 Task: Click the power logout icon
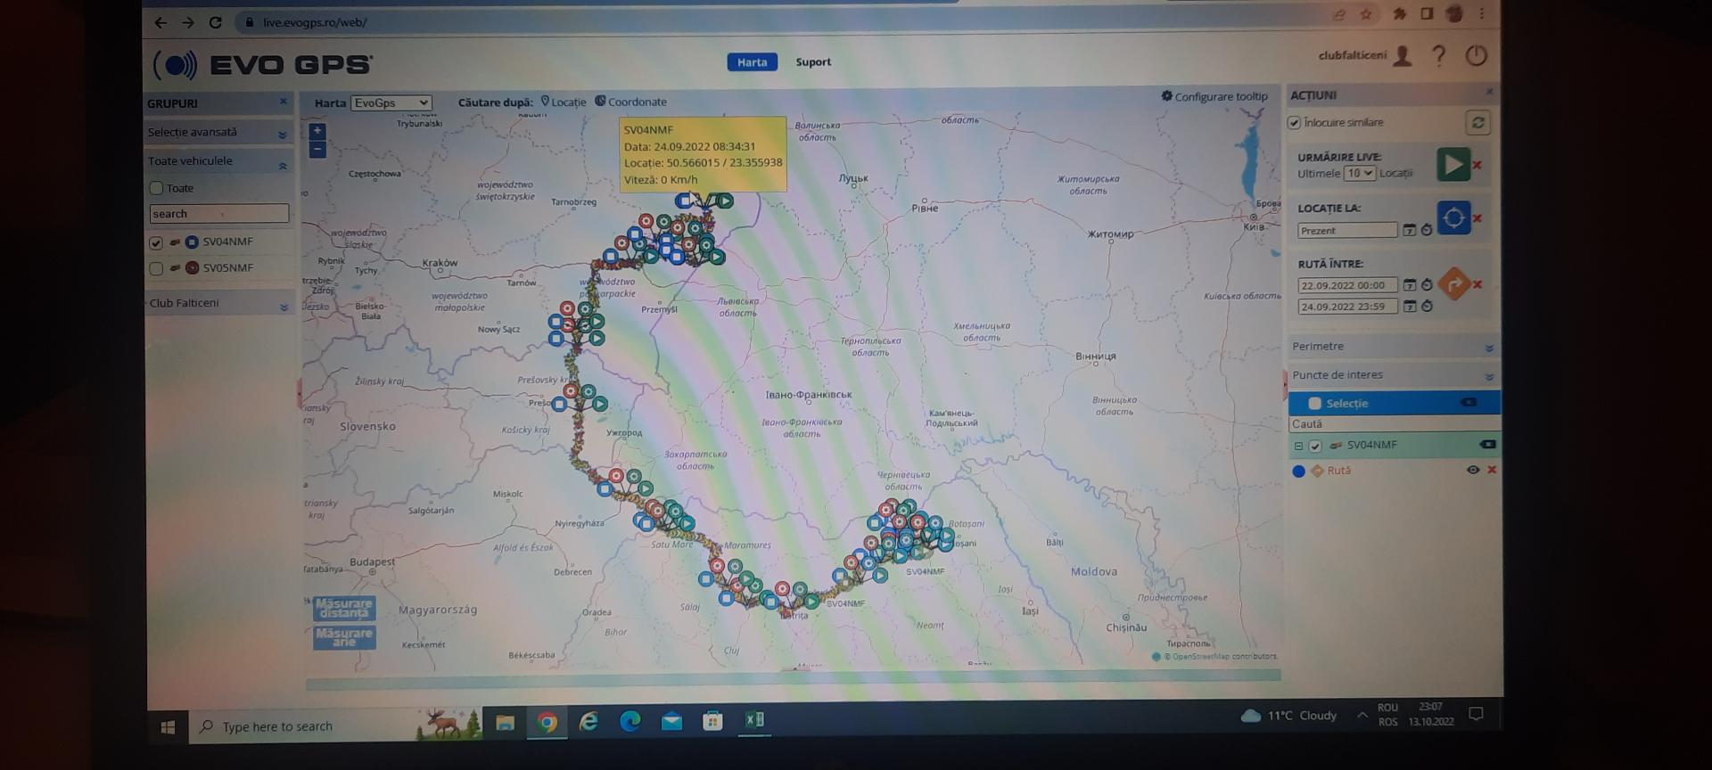1477,56
